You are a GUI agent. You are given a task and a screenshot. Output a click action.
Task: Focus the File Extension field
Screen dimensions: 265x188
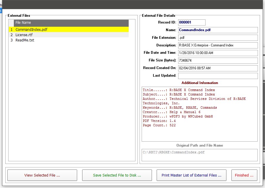point(218,38)
